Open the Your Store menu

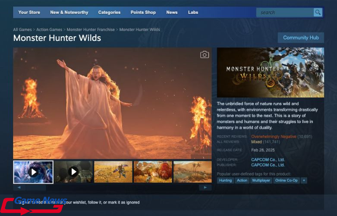[x=29, y=13]
